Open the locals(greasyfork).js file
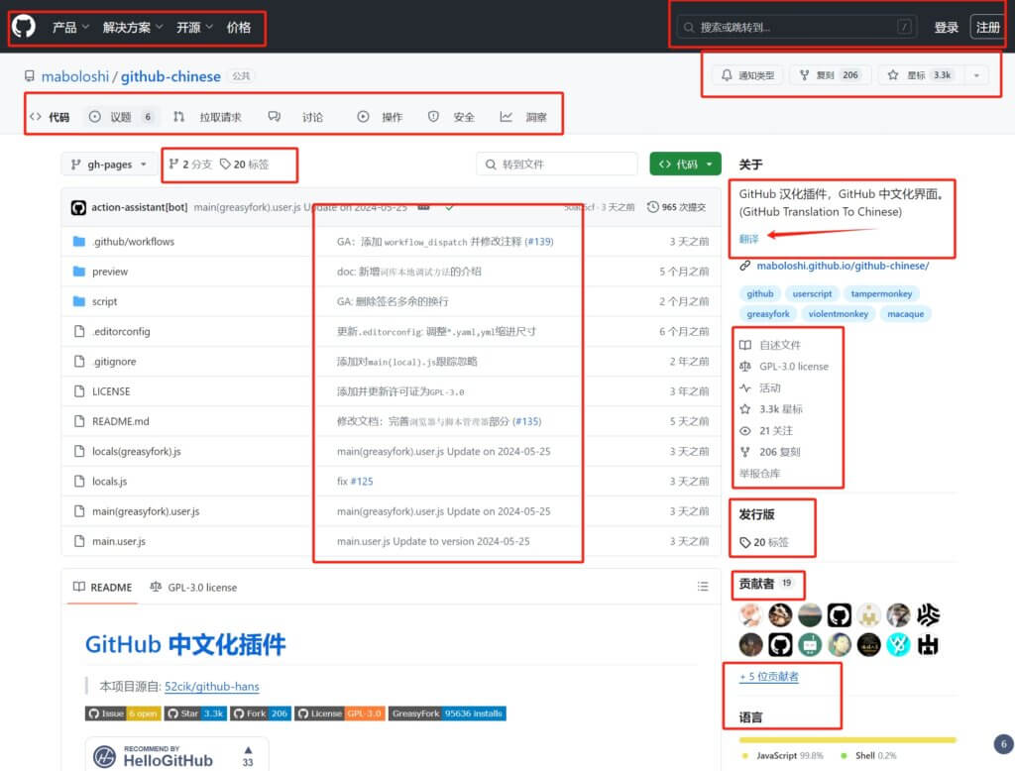Image resolution: width=1015 pixels, height=771 pixels. 137,451
